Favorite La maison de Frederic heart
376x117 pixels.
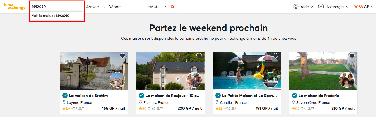pos(352,56)
